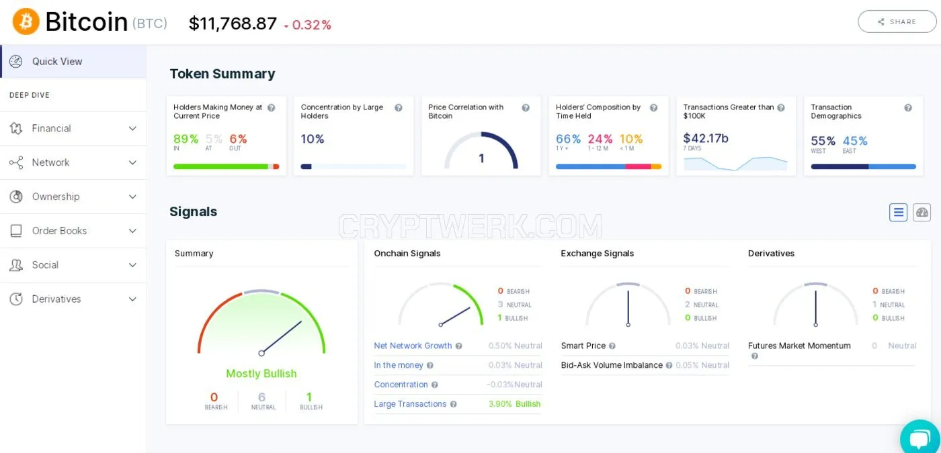Select Order Books in the sidebar
This screenshot has width=941, height=453.
(x=73, y=231)
